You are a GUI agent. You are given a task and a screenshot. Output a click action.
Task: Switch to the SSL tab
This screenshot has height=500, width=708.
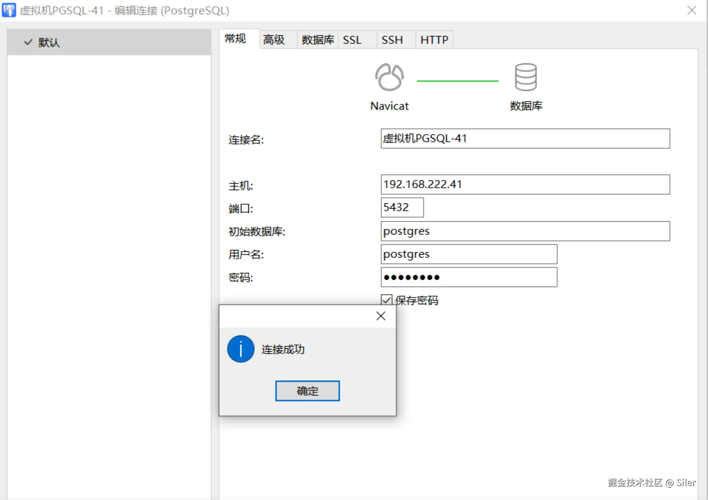[352, 39]
